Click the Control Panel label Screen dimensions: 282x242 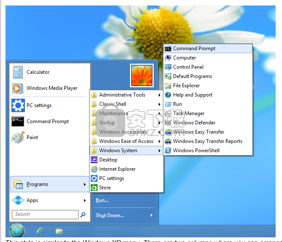188,67
